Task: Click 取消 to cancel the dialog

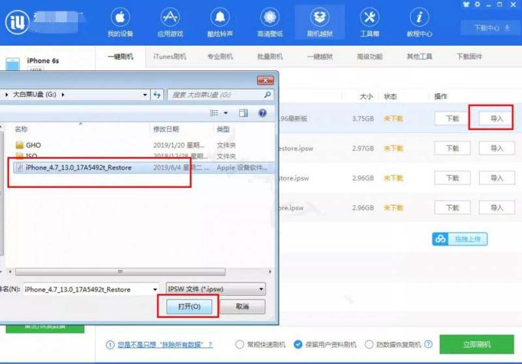Action: pyautogui.click(x=242, y=307)
